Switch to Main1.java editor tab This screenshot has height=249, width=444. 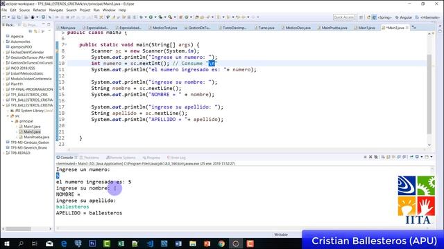[x=364, y=28]
